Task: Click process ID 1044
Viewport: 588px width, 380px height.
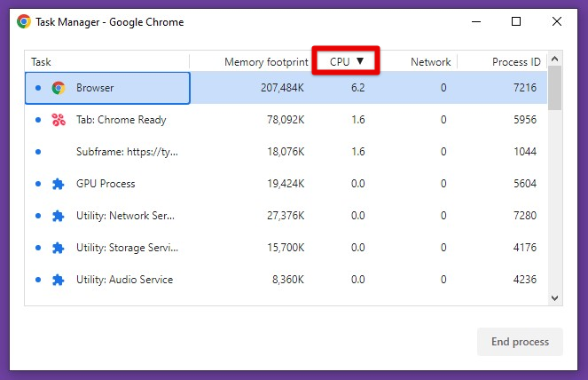Action: [525, 152]
